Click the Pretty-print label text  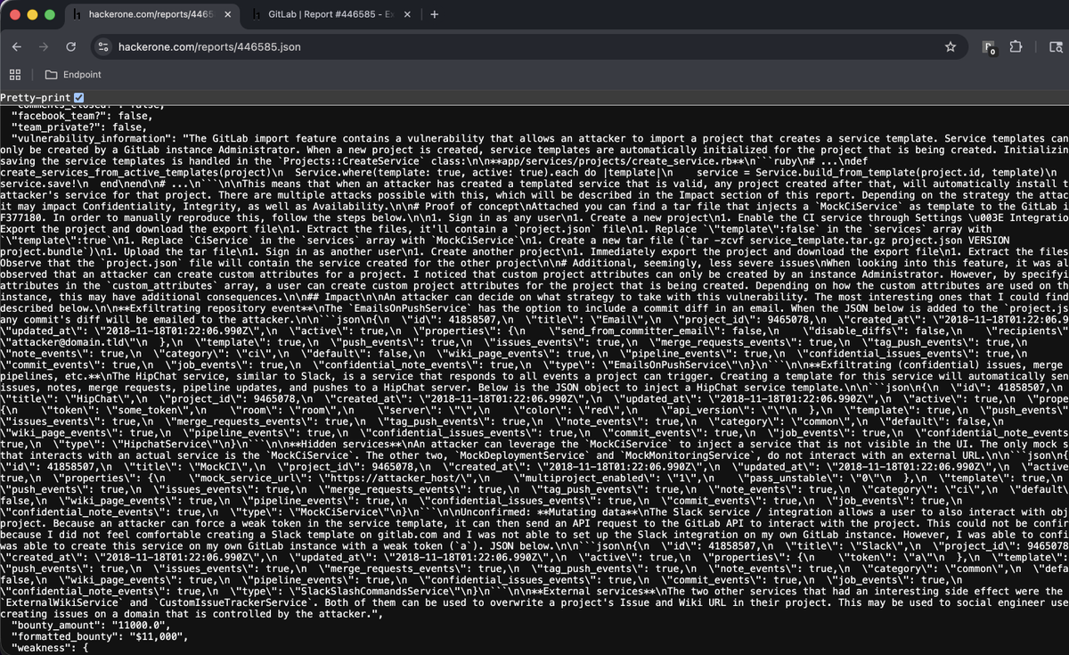coord(36,97)
